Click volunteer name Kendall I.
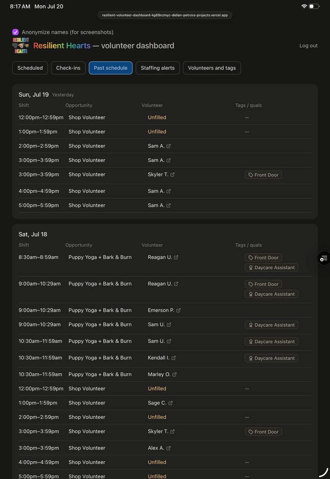The height and width of the screenshot is (479, 330). tap(159, 358)
